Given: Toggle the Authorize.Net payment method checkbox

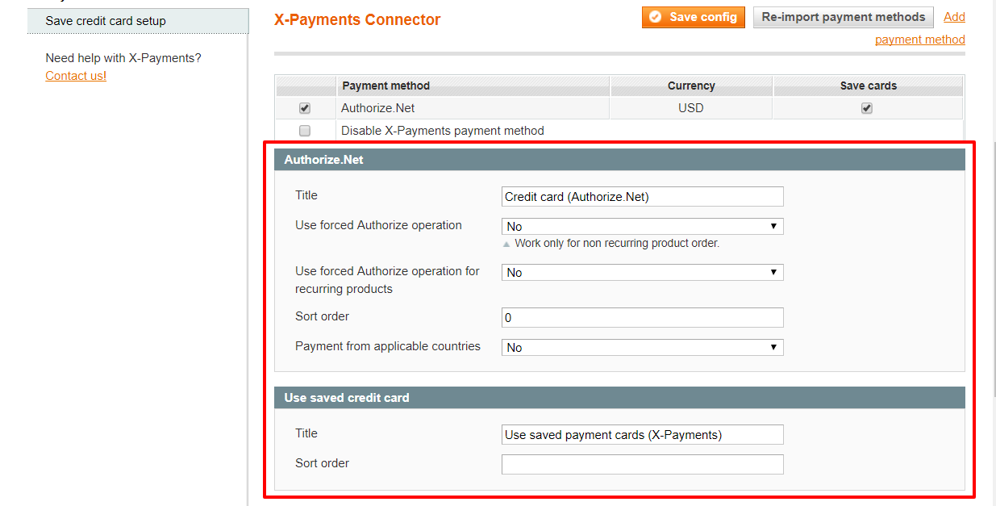Looking at the screenshot, I should 305,108.
